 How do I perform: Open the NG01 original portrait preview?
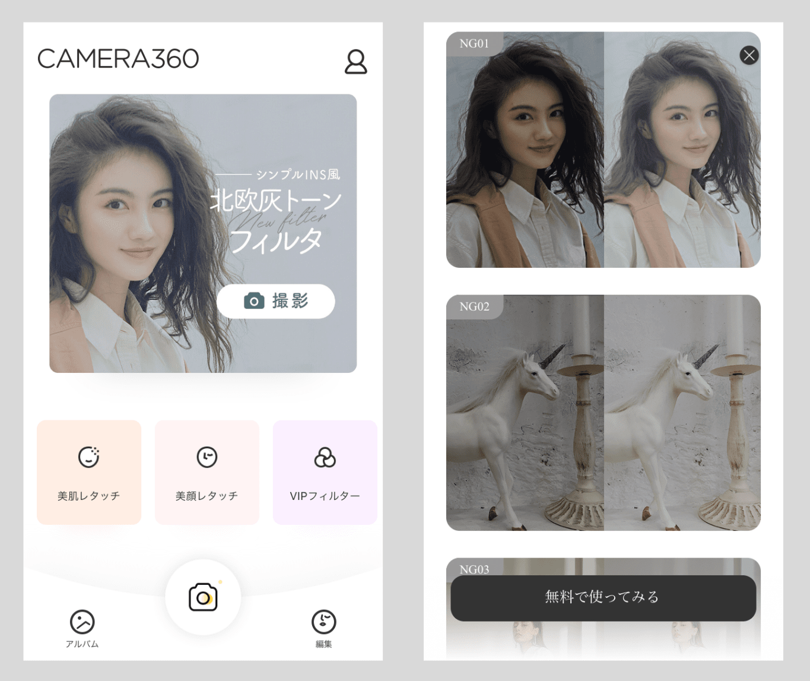point(524,151)
